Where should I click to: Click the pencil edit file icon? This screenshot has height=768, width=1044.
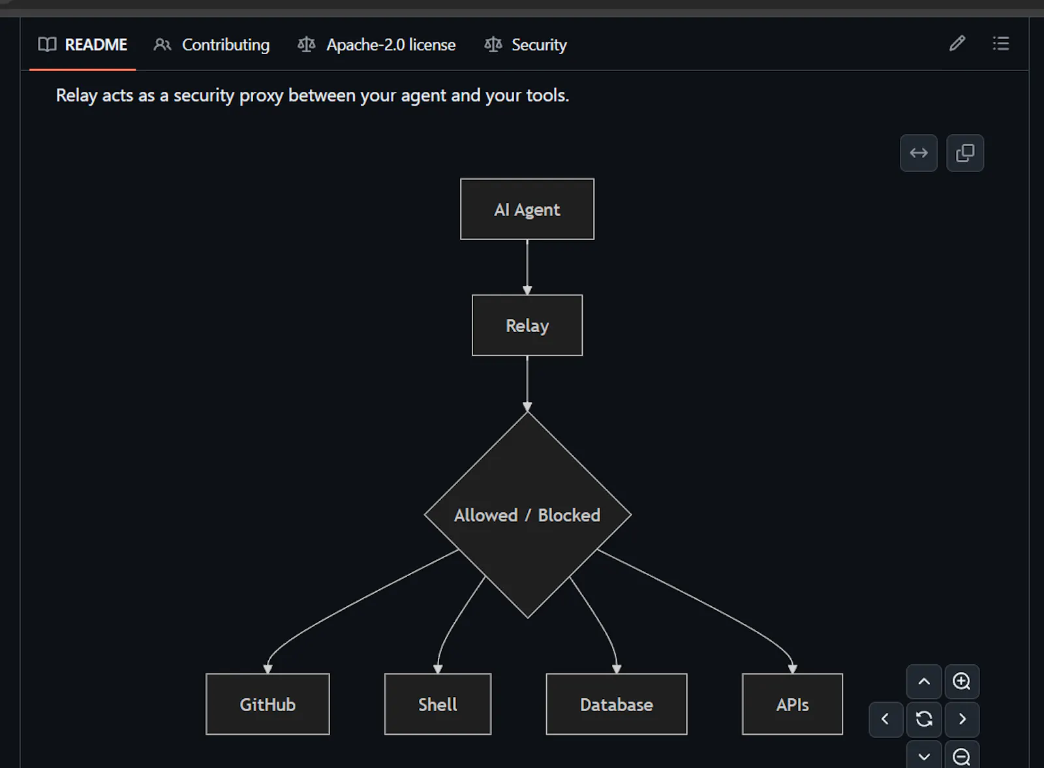(x=957, y=44)
